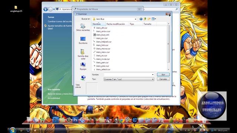Click the search magnifier in Control Panel
237x133 pixels.
click(x=177, y=9)
